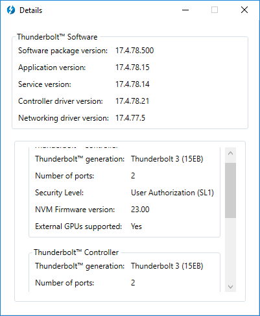Click Service version number 17.4.78.14
Viewport: 260px width, 316px height.
coord(132,84)
